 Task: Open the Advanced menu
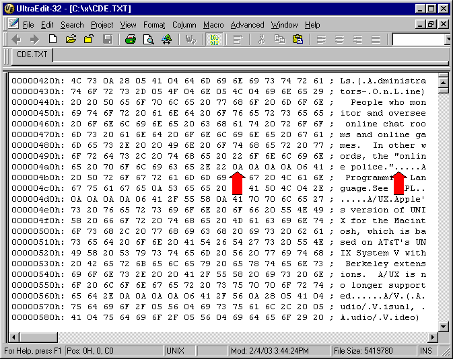coord(247,25)
